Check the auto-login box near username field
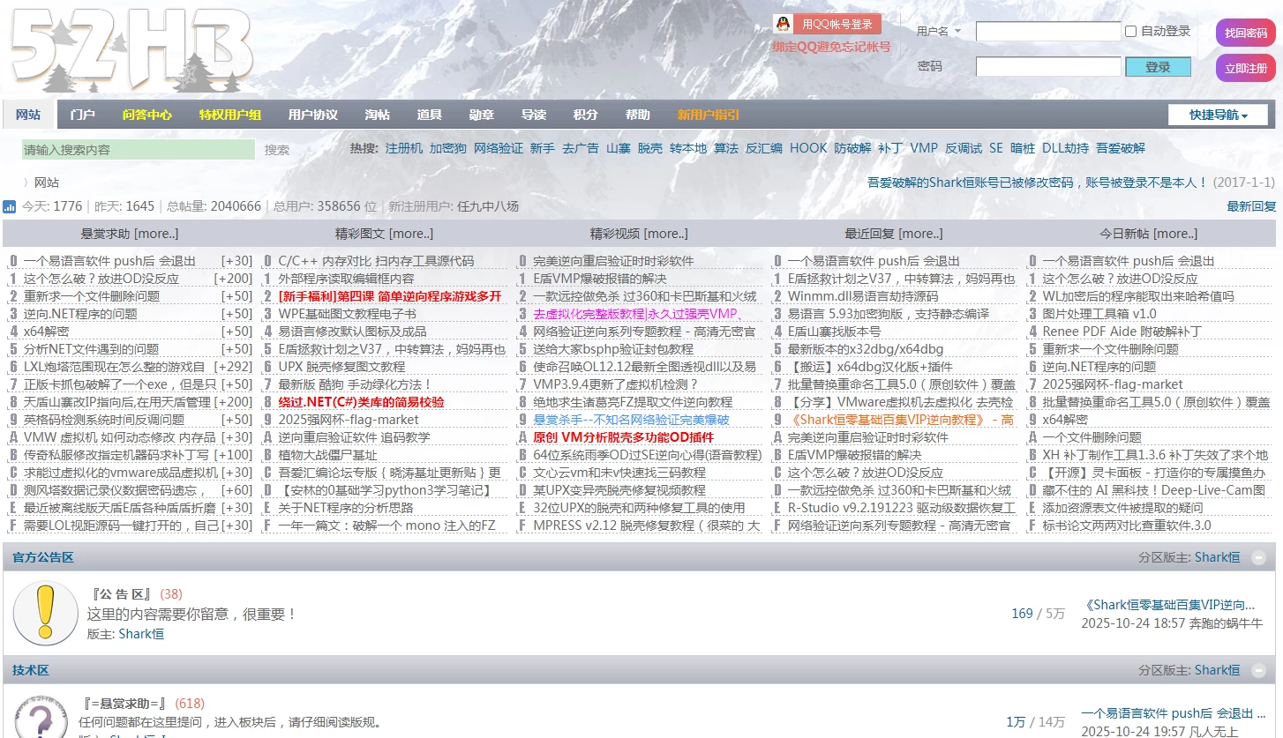Screen dimensions: 1283x738 tap(1129, 31)
